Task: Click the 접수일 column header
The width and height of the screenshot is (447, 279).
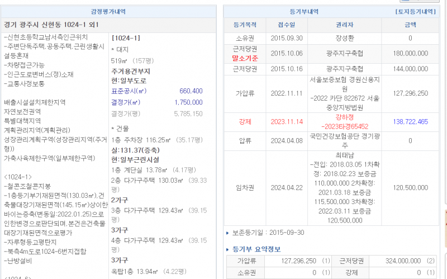Action: (x=286, y=25)
